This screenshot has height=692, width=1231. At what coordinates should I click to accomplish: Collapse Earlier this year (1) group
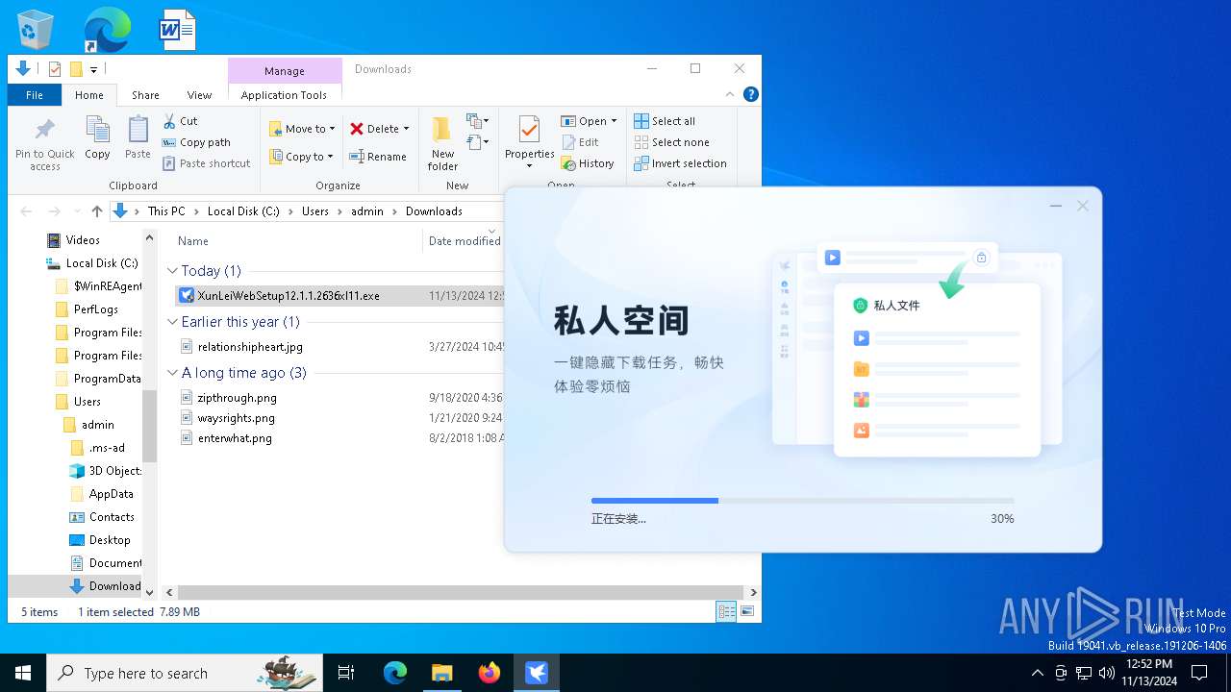(172, 322)
